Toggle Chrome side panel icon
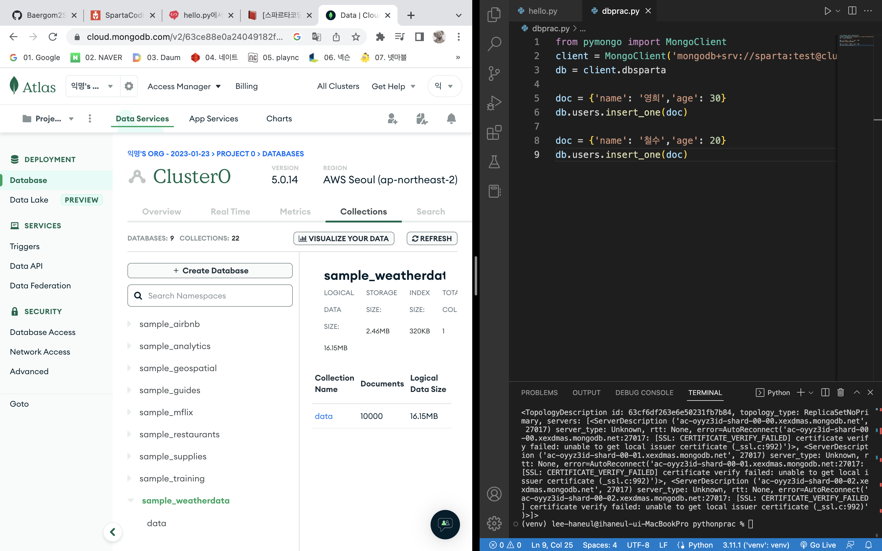 click(420, 37)
